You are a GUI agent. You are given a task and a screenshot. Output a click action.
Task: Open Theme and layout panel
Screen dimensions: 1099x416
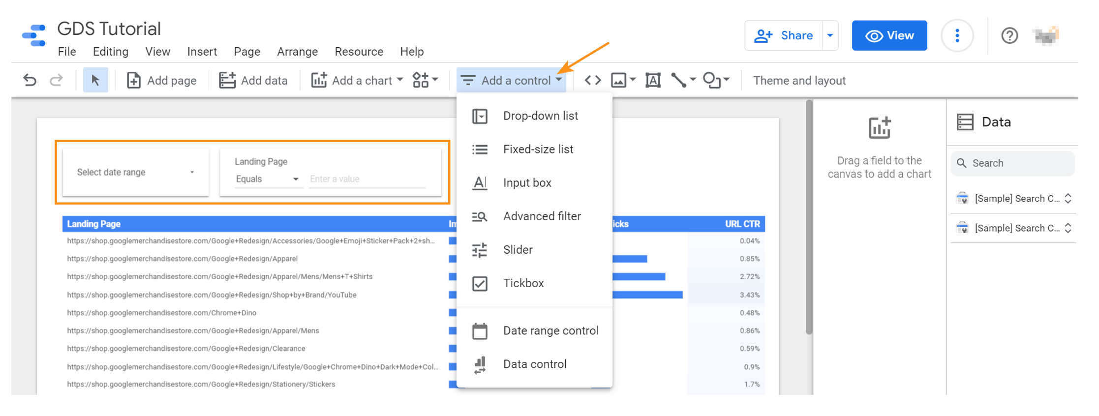point(799,81)
